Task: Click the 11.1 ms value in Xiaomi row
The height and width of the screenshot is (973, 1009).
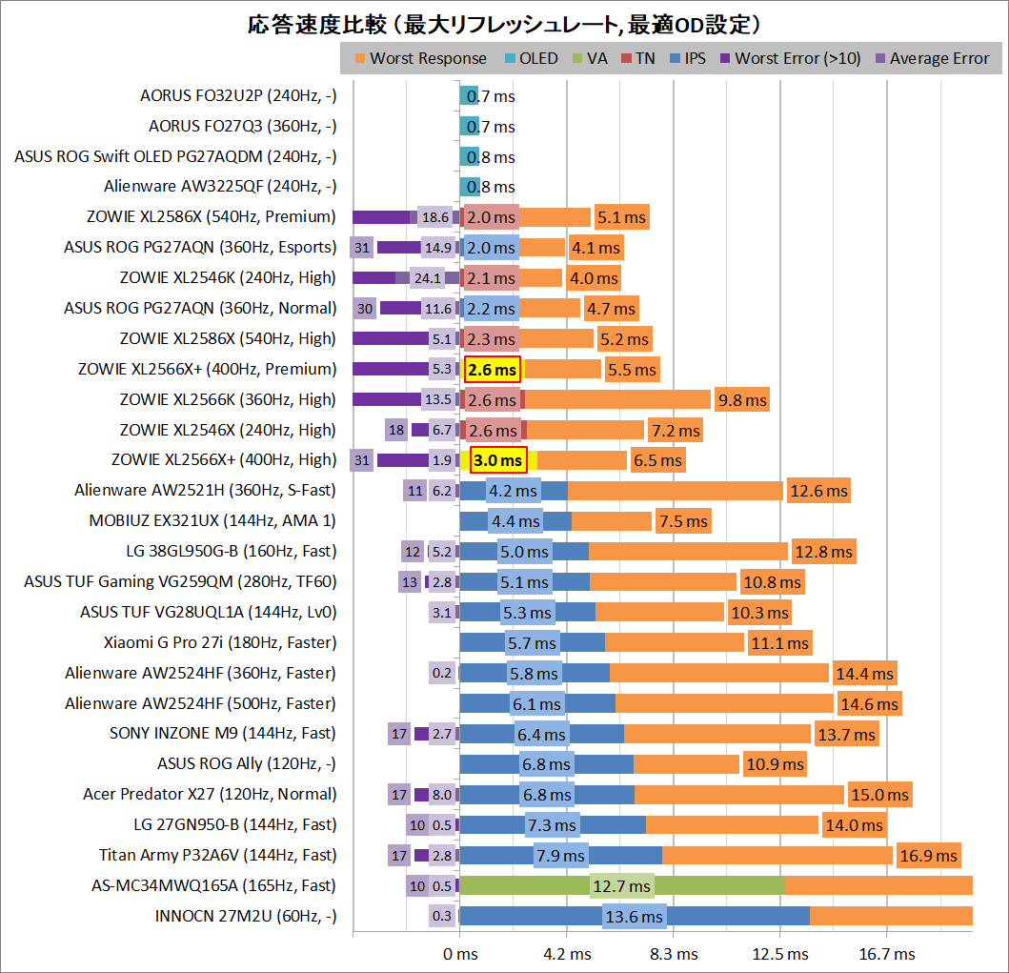Action: coord(780,643)
